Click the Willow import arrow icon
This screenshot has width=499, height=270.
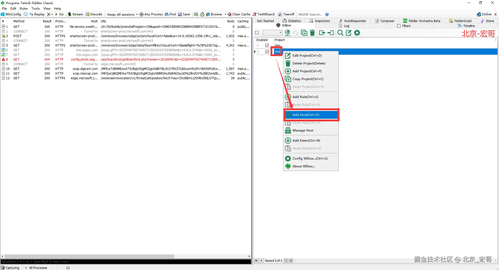pyautogui.click(x=331, y=33)
